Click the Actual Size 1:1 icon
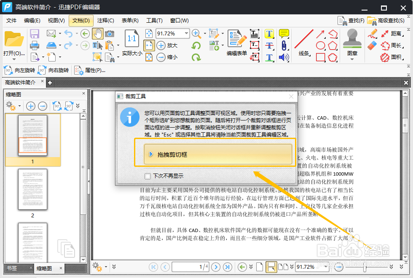 coord(131,39)
